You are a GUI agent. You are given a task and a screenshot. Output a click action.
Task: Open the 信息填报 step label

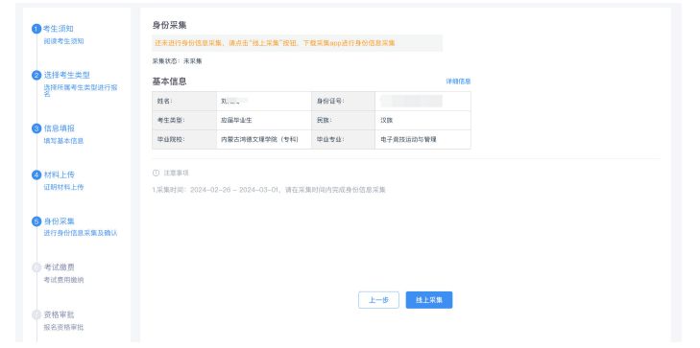[x=59, y=128]
